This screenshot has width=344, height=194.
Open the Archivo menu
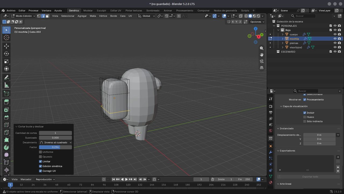coord(11,11)
